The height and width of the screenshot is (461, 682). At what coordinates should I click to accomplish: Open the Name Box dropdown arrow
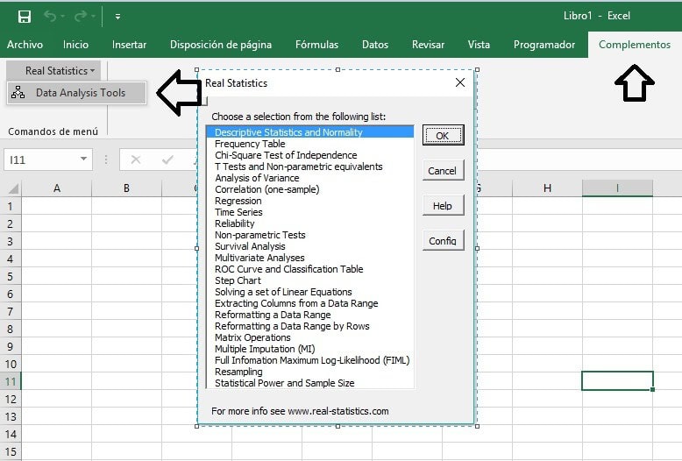[x=83, y=159]
